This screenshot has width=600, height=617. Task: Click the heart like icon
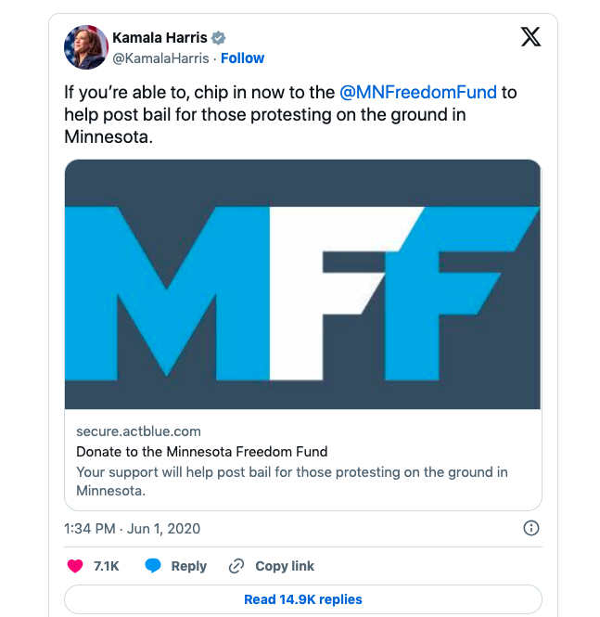(x=76, y=566)
